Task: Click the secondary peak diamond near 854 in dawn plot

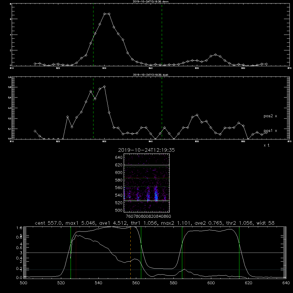Action: [215, 55]
